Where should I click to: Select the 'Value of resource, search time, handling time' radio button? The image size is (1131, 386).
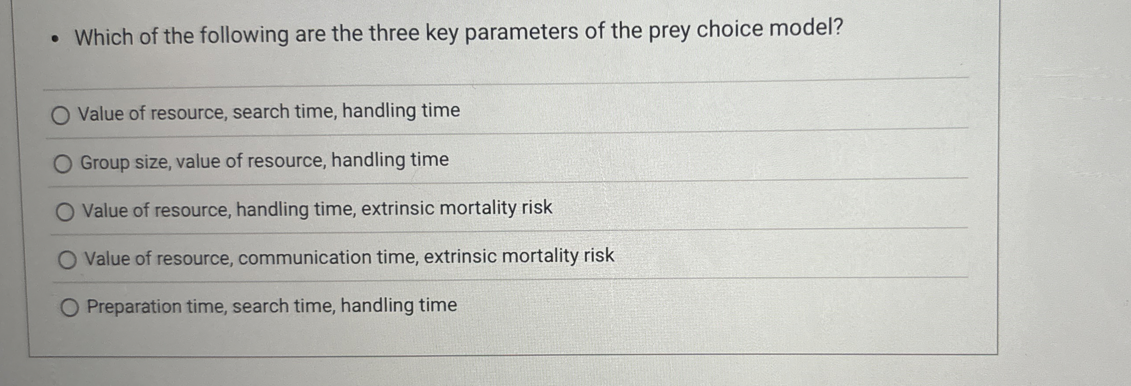60,116
